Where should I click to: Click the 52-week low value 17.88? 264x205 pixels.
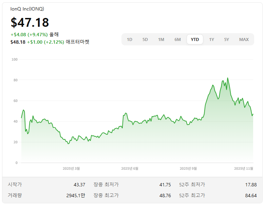[x=251, y=185]
